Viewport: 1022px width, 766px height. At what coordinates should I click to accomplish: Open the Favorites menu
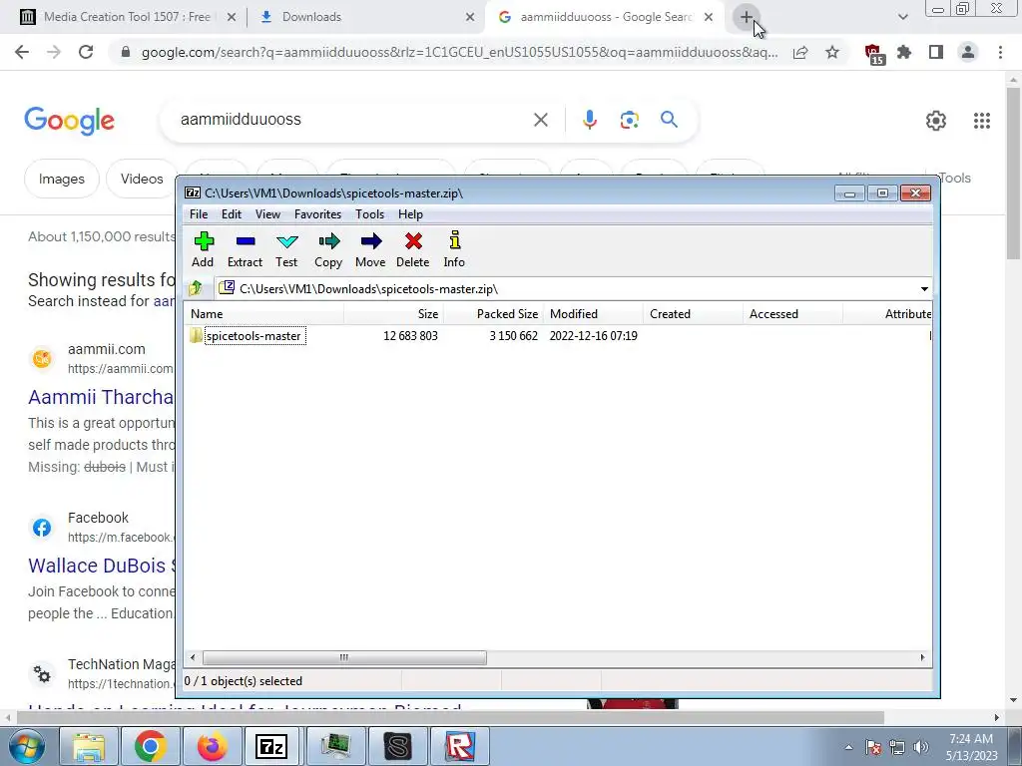tap(317, 214)
